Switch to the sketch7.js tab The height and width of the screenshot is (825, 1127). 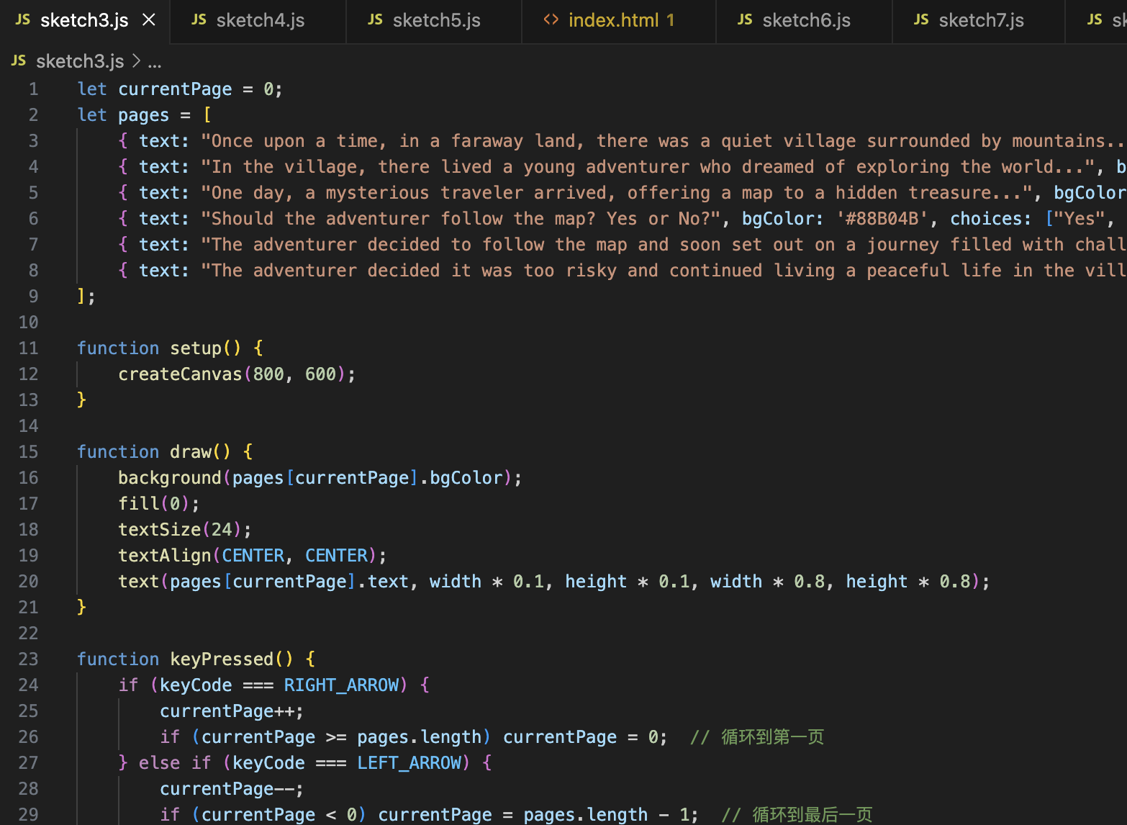pyautogui.click(x=981, y=20)
